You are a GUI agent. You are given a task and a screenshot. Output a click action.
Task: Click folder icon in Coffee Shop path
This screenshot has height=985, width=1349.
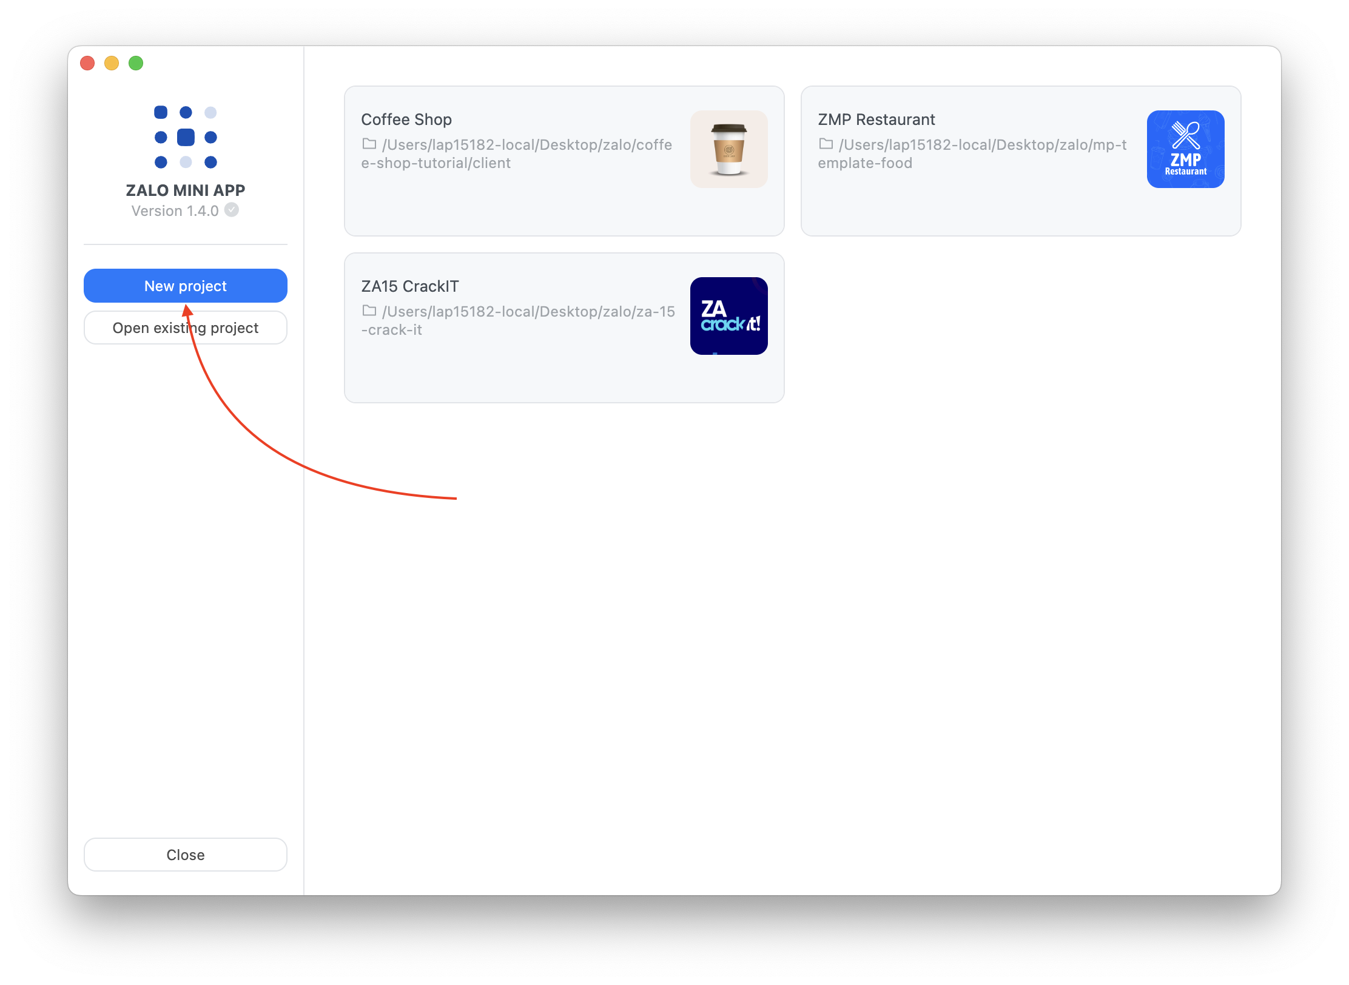click(x=369, y=144)
